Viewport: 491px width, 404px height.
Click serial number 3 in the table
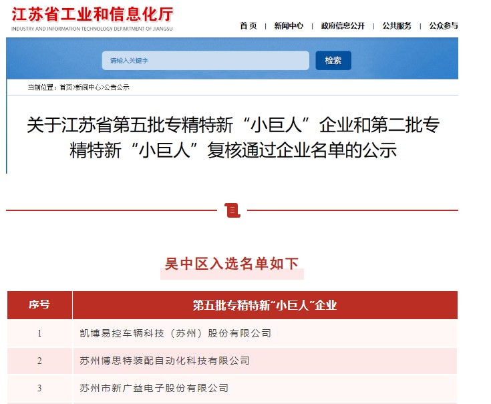click(39, 389)
